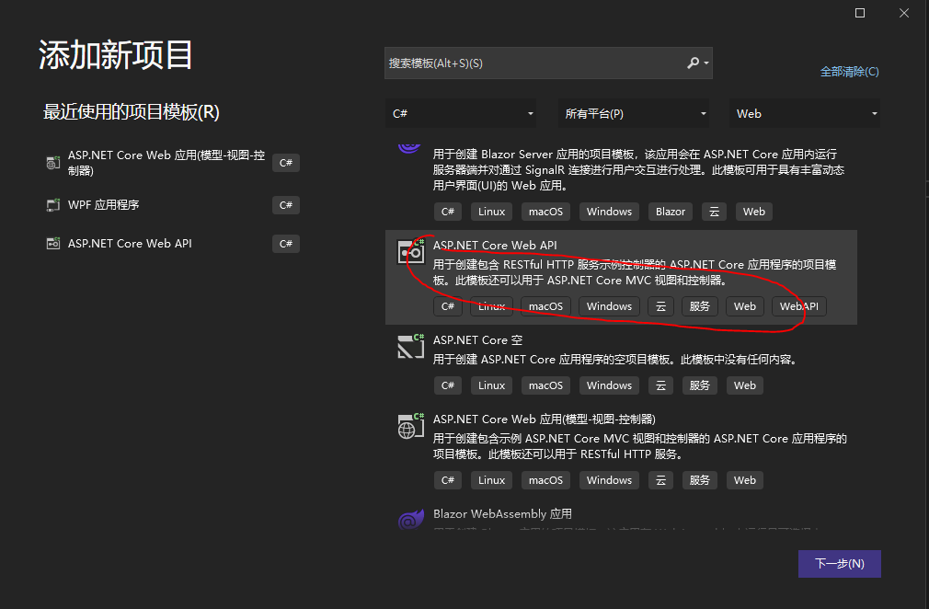Click the search magnifier icon in template search
The width and height of the screenshot is (929, 609).
coord(692,63)
